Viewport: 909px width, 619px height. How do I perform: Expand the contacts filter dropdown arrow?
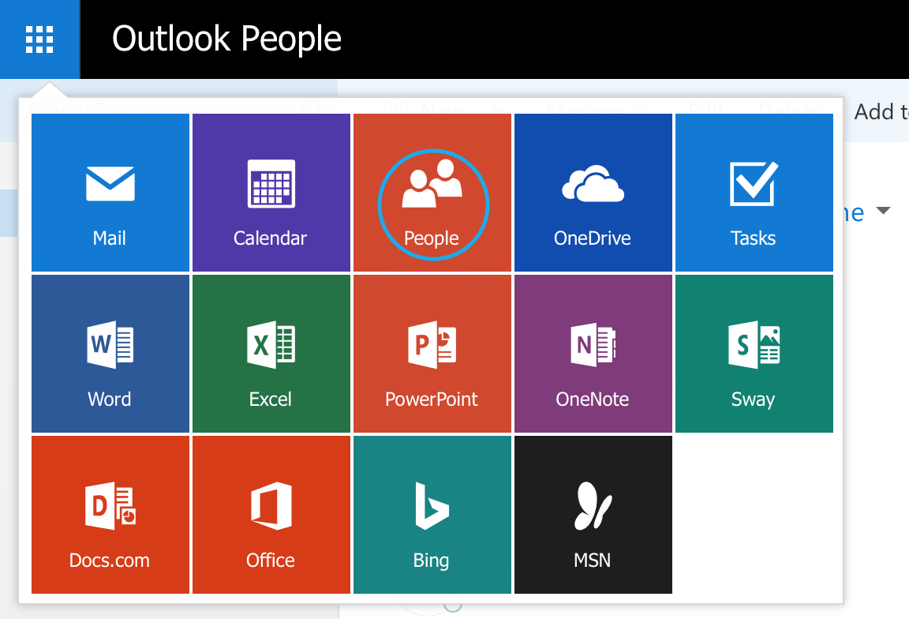coord(885,211)
